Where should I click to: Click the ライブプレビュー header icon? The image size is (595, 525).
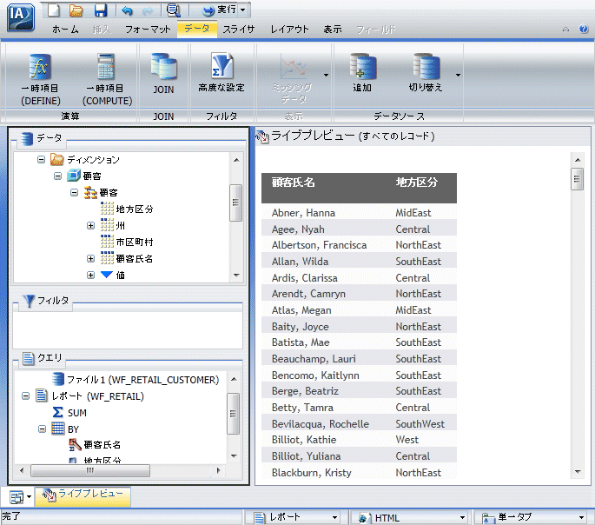(261, 136)
